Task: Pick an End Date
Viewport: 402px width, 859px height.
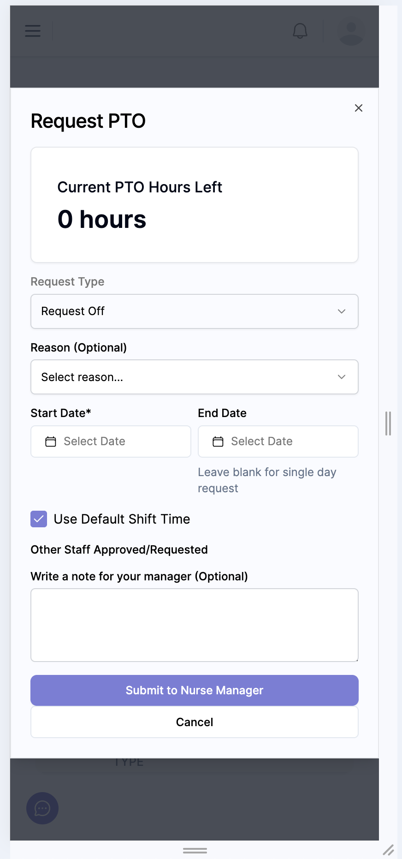Action: [x=278, y=441]
